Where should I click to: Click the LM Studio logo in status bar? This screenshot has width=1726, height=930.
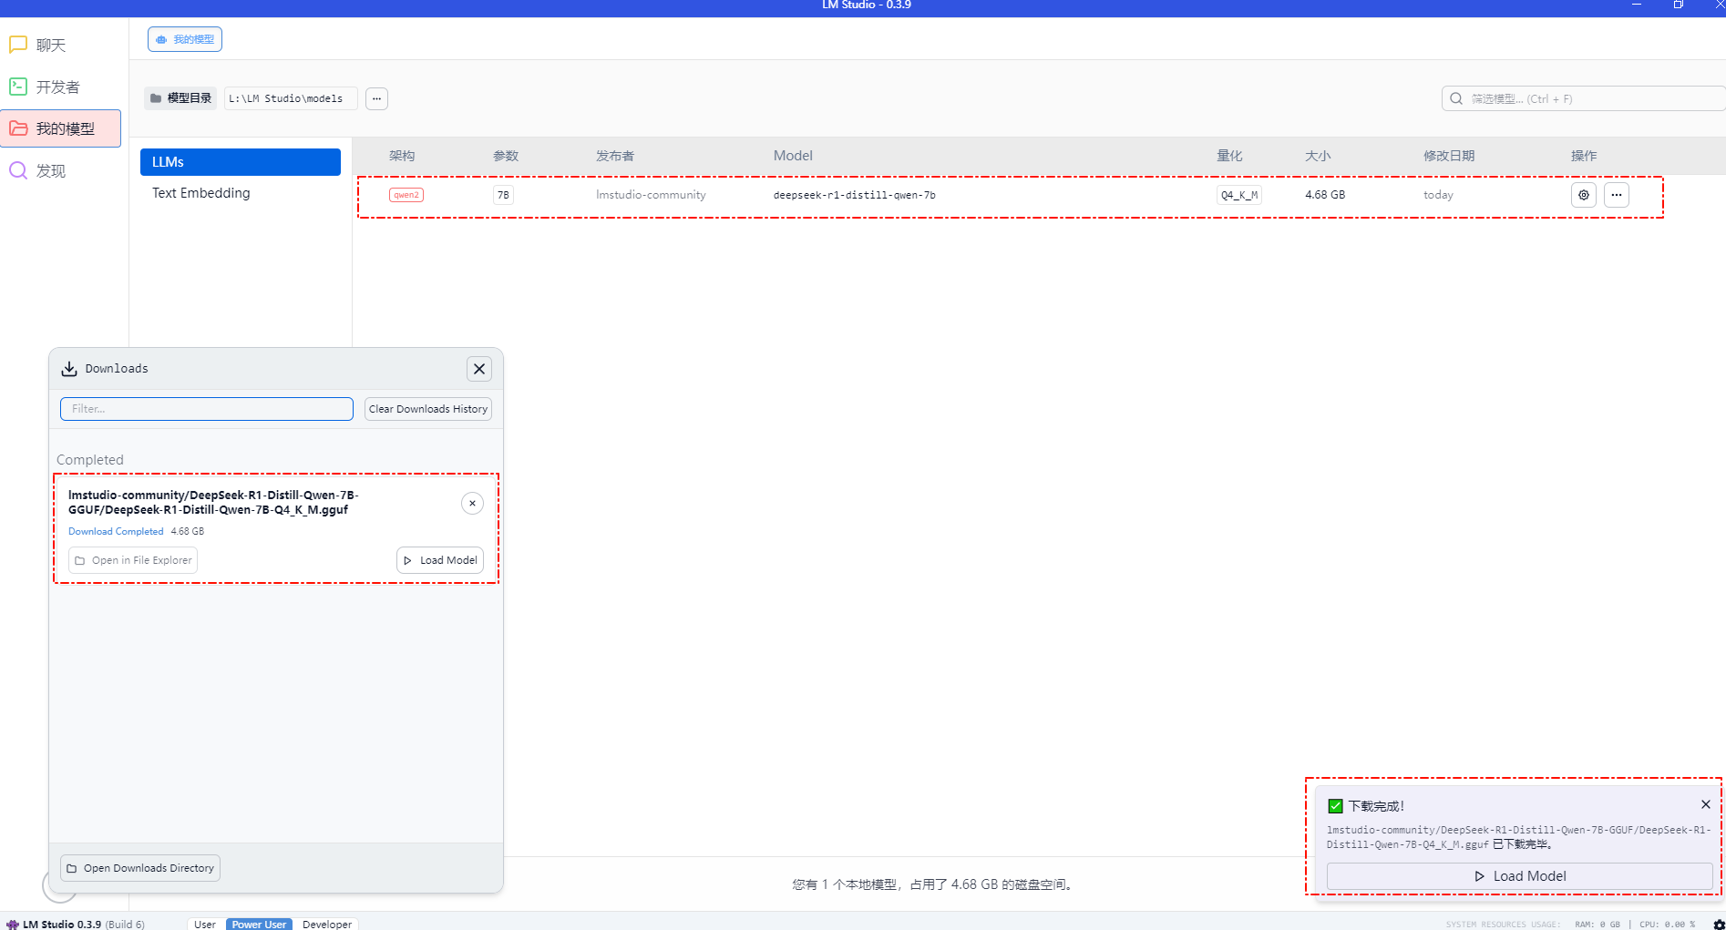coord(13,924)
